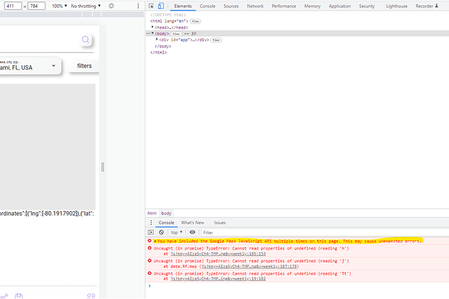Click the error icon beside reading 'Tt'
The width and height of the screenshot is (449, 299).
coord(150,273)
